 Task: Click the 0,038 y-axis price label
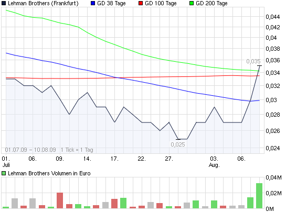[273, 49]
